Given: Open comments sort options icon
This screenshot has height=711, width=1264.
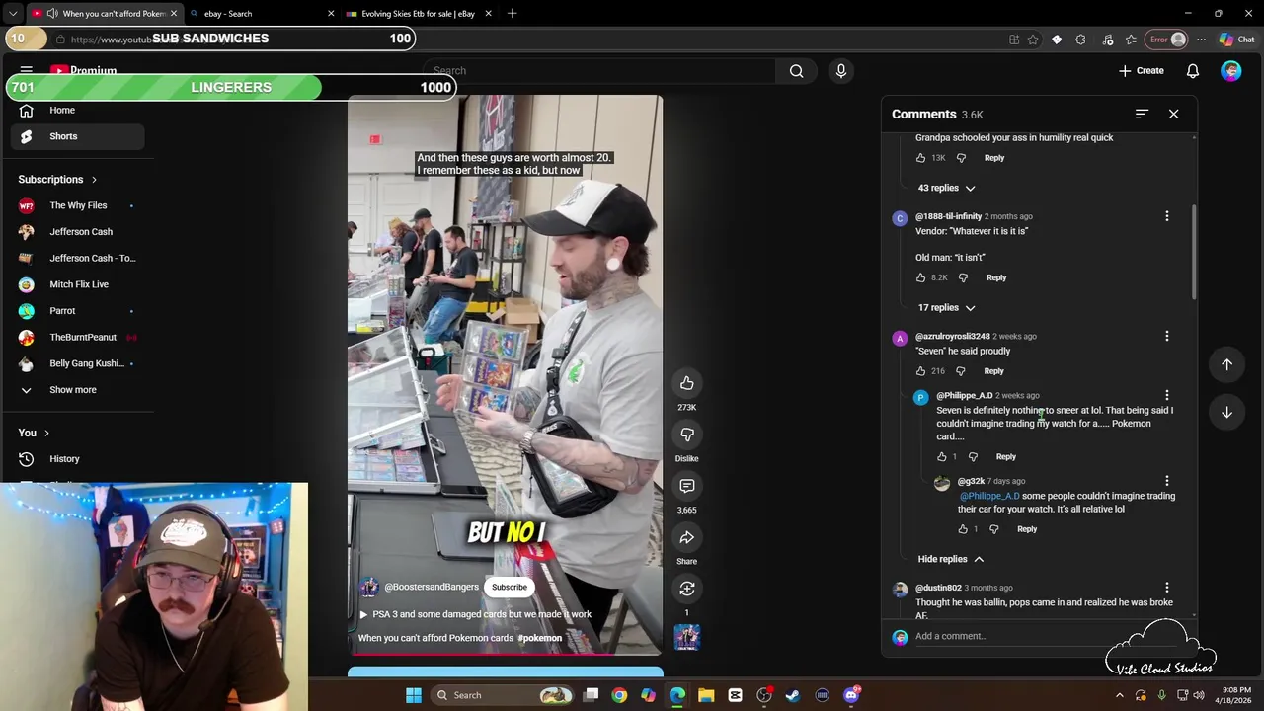Looking at the screenshot, I should point(1142,115).
